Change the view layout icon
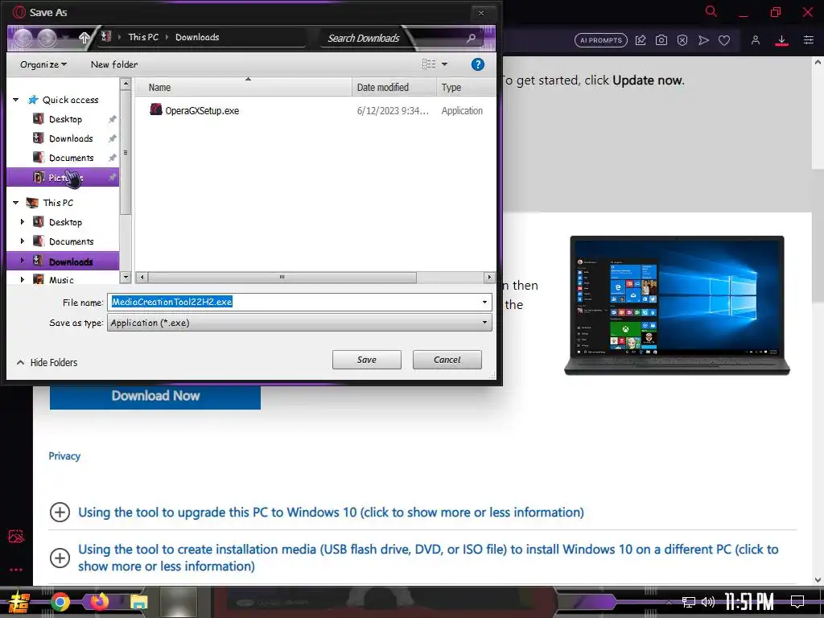824x618 pixels. tap(429, 64)
